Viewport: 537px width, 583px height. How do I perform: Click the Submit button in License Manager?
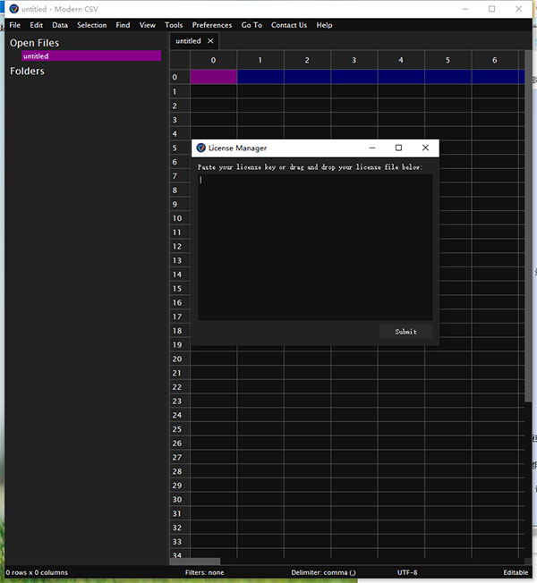406,332
